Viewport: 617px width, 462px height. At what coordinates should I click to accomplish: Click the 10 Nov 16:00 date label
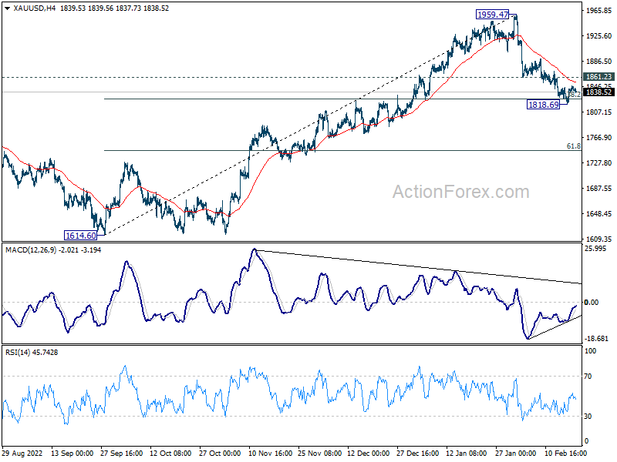269,454
